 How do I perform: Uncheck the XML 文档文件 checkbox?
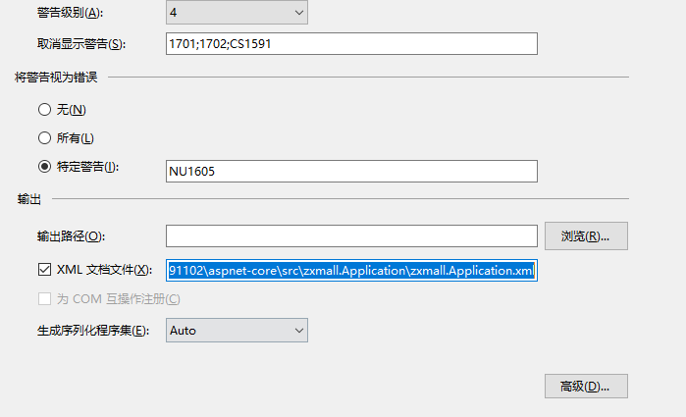point(44,270)
